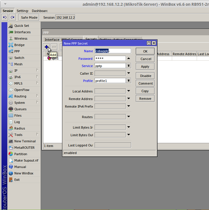The image size is (209, 210).
Task: Open the Session menu
Action: coord(8,11)
